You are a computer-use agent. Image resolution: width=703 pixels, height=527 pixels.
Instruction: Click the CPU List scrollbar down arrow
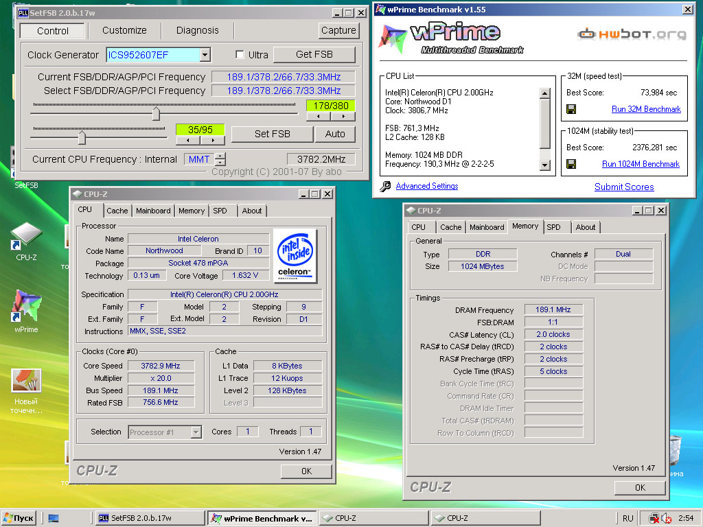(544, 165)
